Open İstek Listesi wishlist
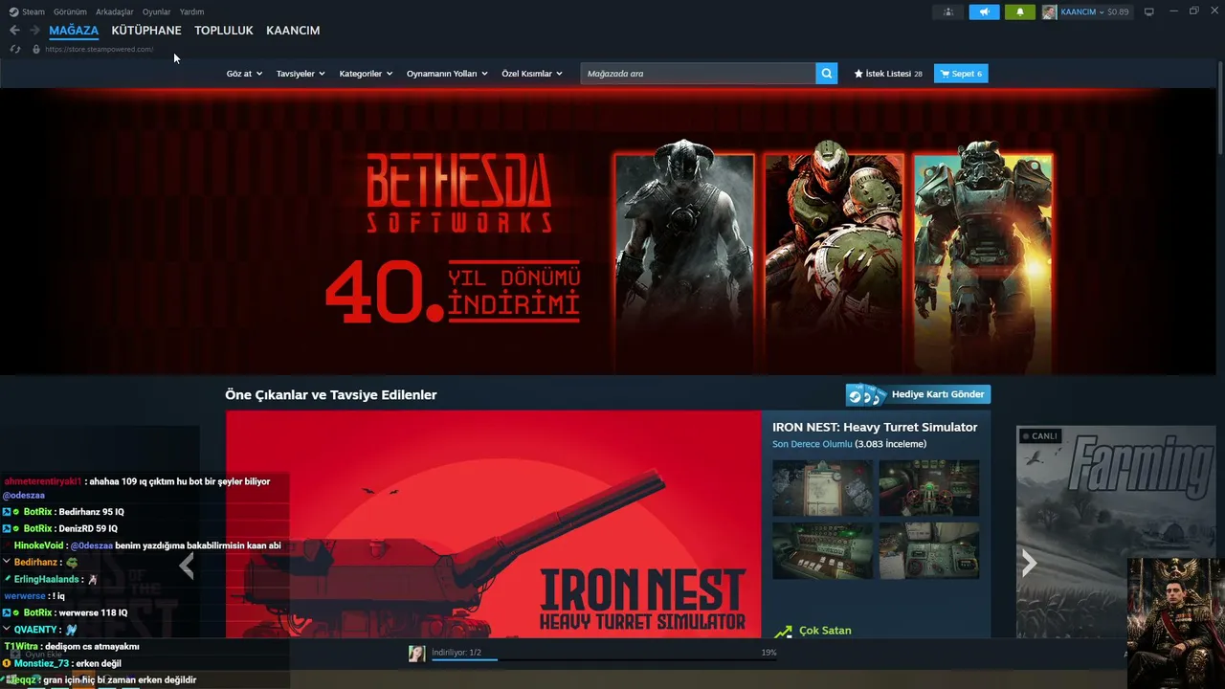1225x689 pixels. point(888,74)
